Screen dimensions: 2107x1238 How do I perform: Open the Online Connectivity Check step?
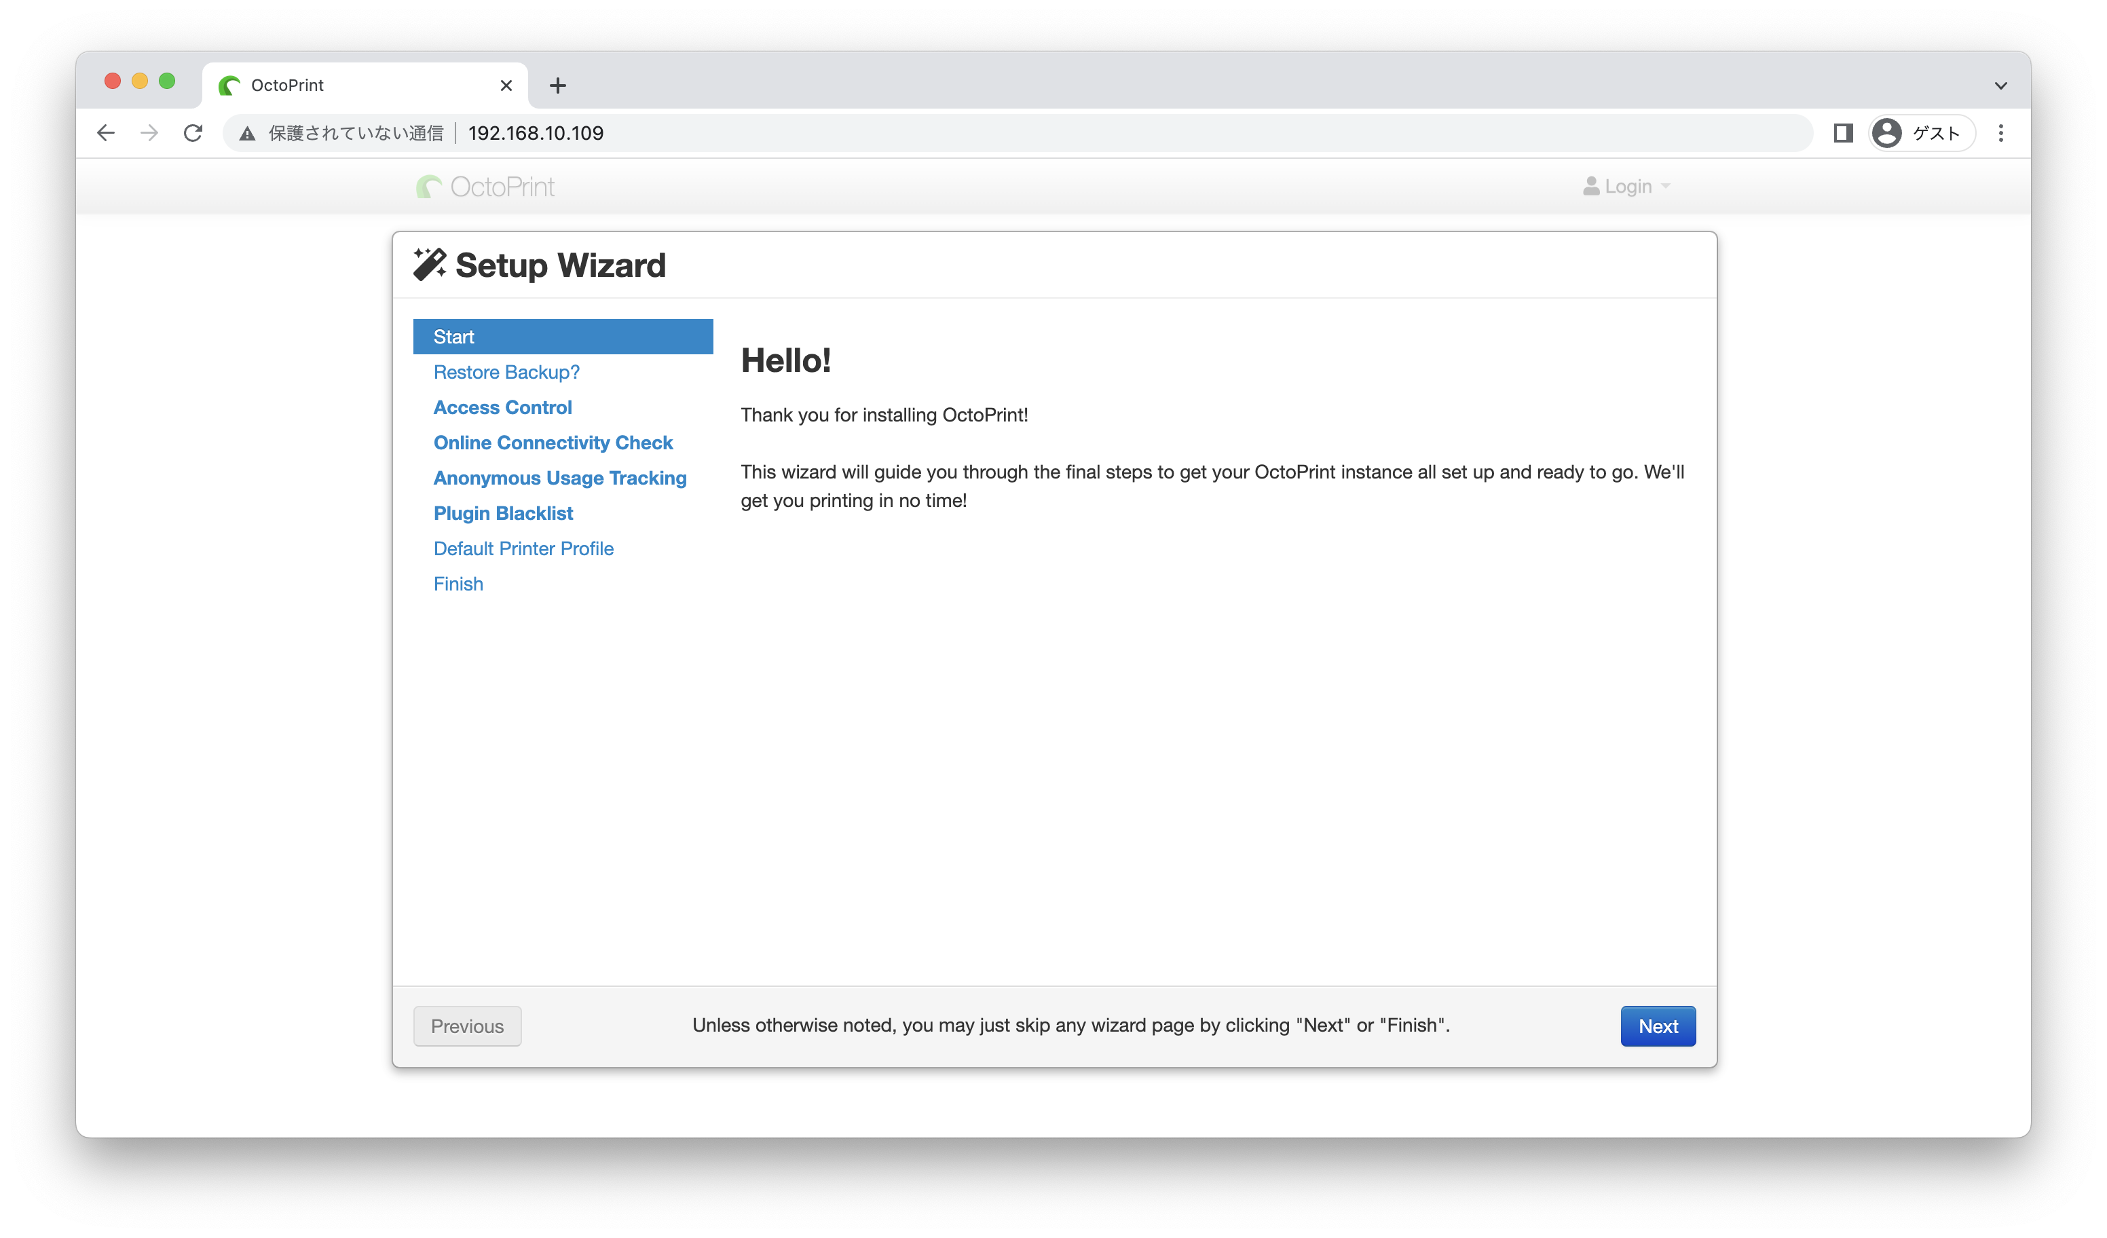(x=553, y=443)
